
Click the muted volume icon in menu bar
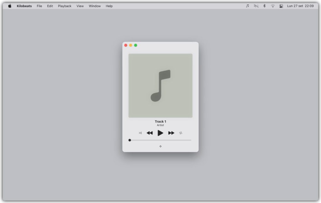(256, 6)
